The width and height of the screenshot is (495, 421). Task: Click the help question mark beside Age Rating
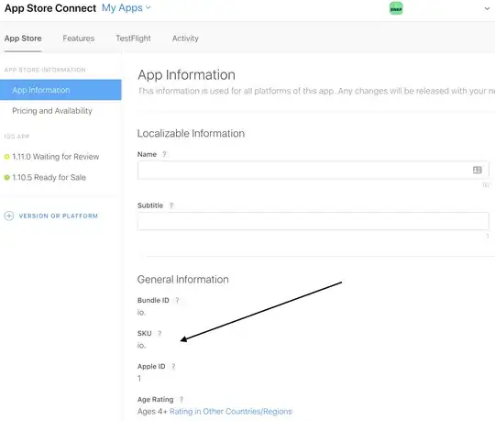point(181,400)
